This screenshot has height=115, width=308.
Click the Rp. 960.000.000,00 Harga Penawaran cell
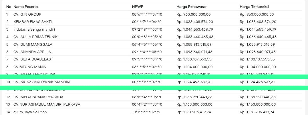[194, 14]
